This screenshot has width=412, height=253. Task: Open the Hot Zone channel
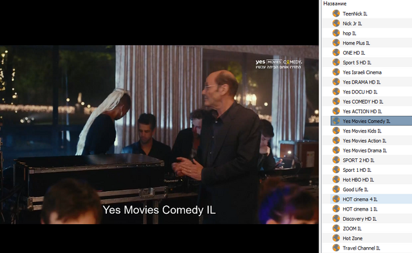click(352, 238)
